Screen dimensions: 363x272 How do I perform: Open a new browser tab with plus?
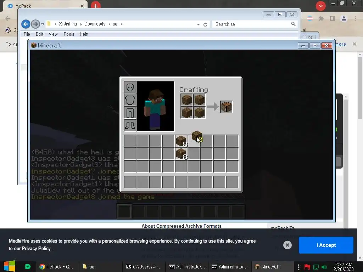click(x=96, y=5)
